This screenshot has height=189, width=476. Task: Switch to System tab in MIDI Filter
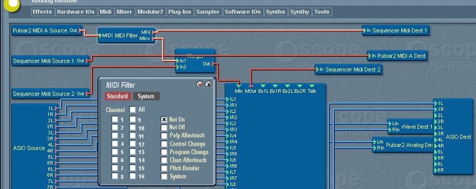[x=146, y=96]
